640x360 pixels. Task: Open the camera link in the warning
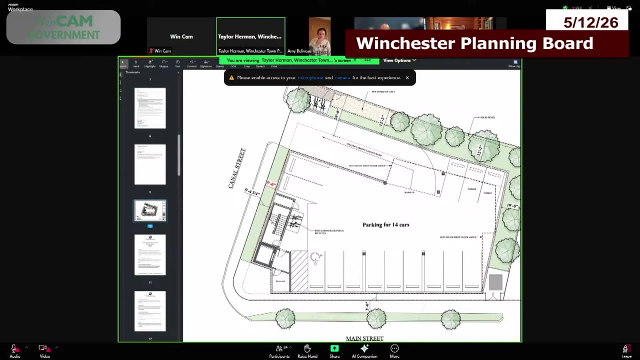pyautogui.click(x=343, y=78)
